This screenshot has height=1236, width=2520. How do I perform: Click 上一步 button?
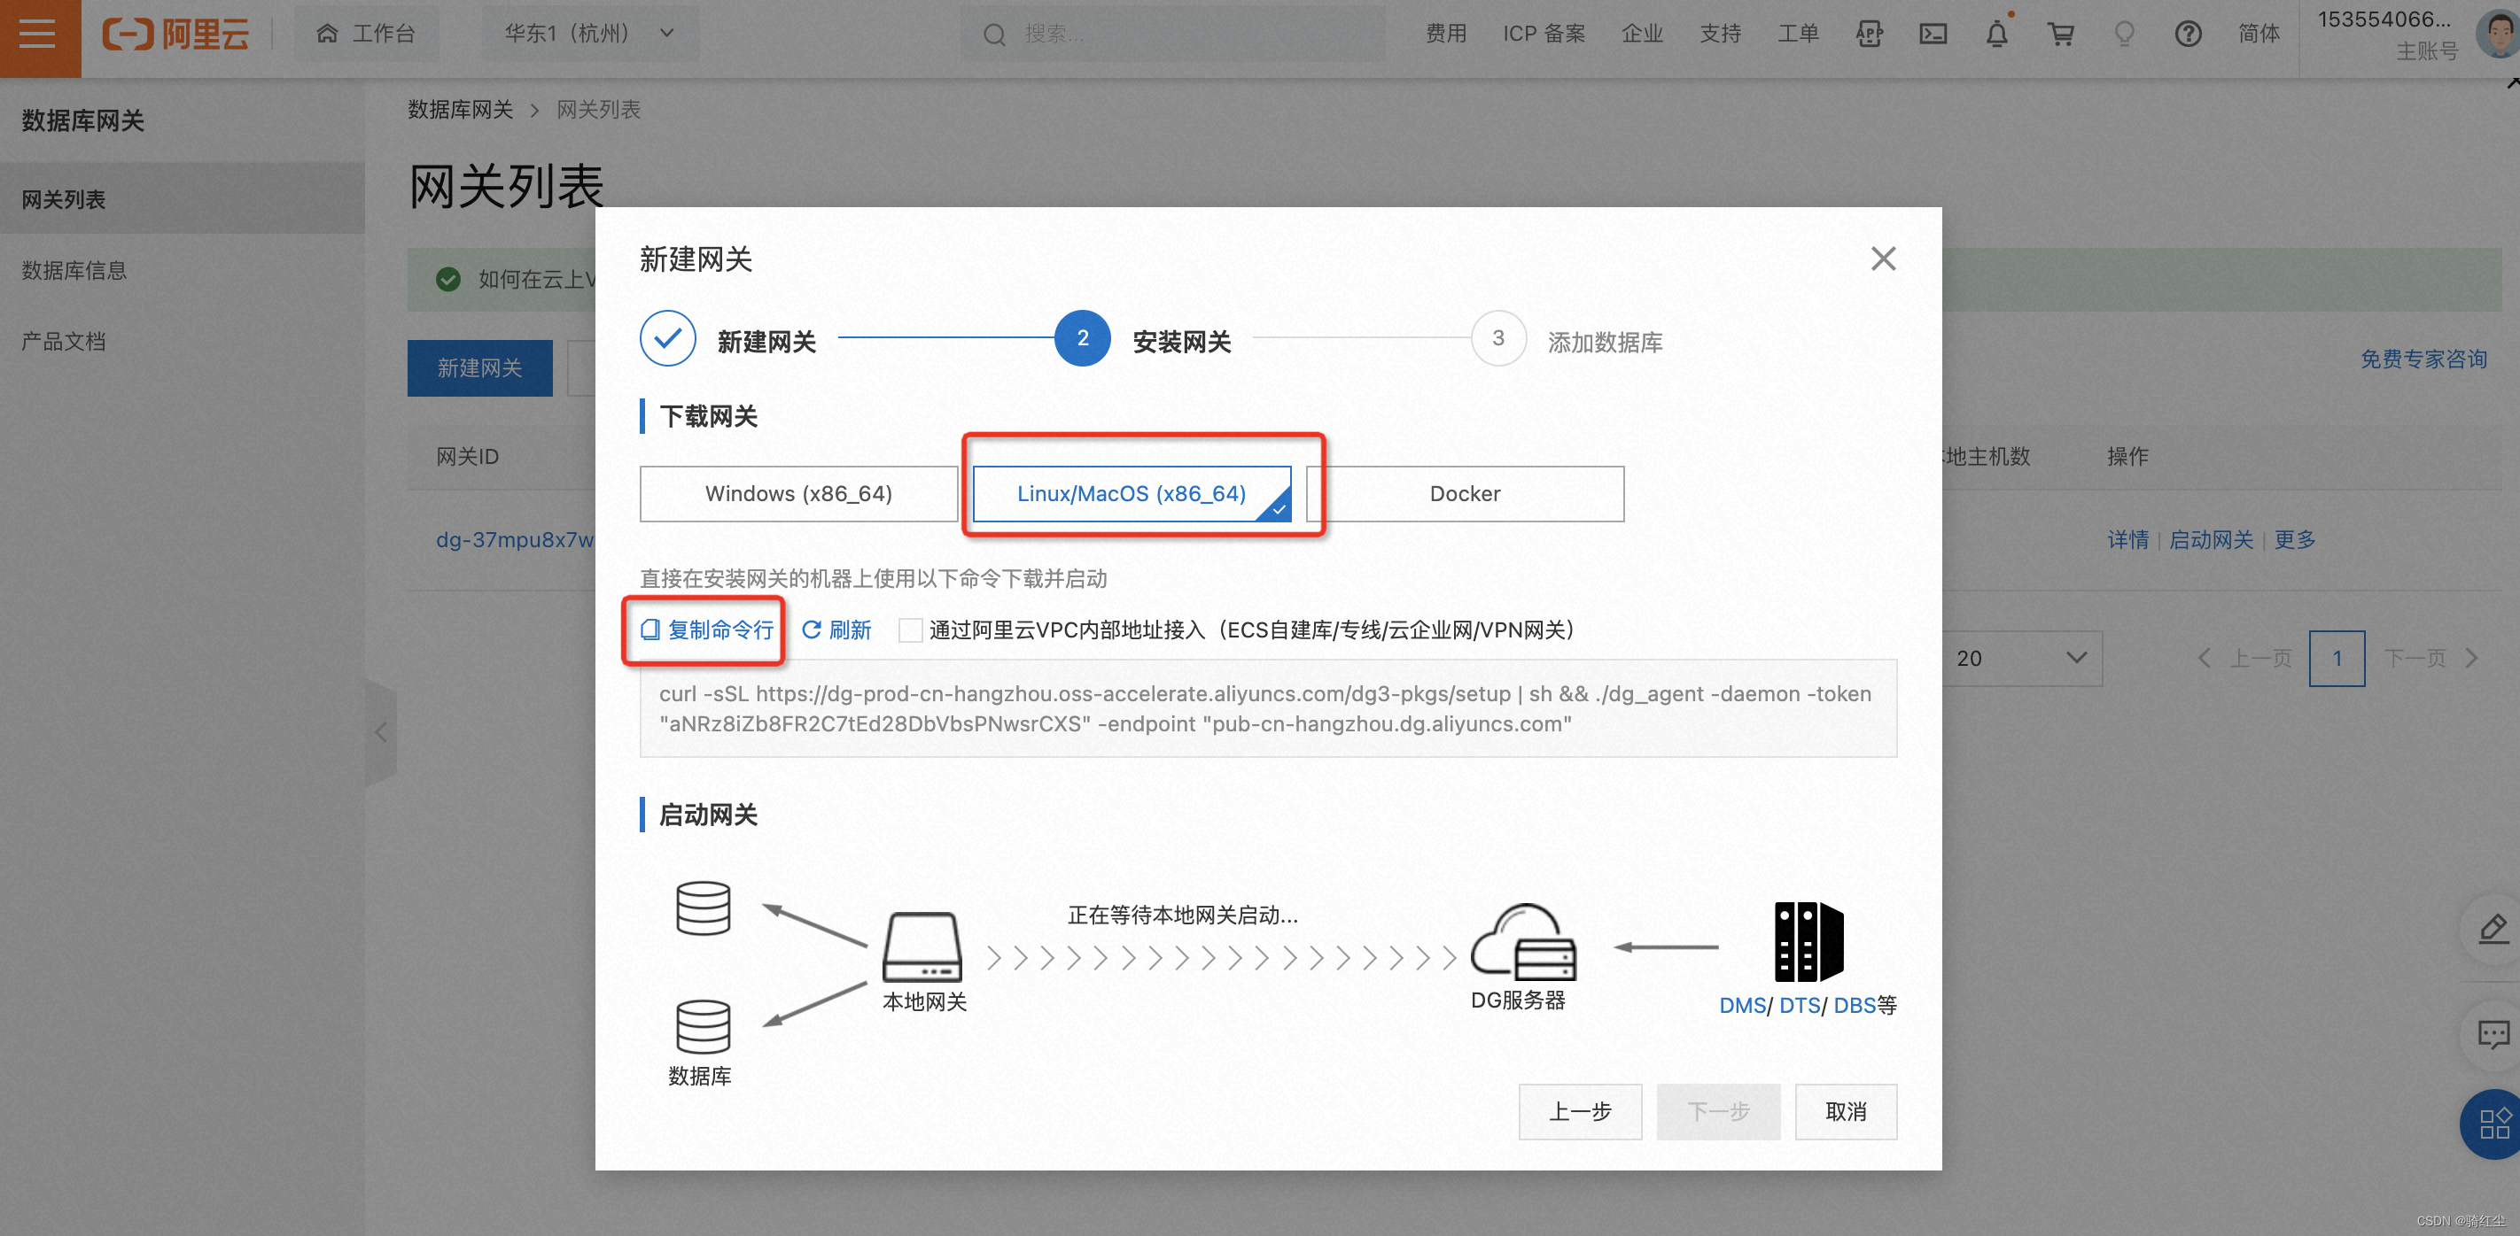[x=1580, y=1112]
